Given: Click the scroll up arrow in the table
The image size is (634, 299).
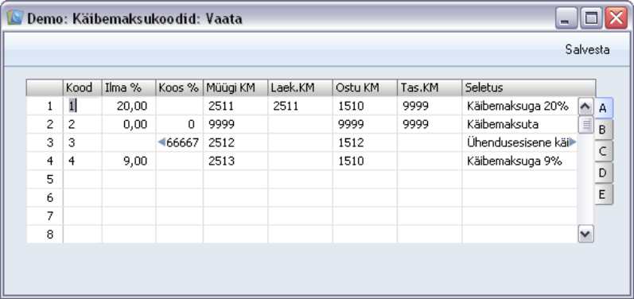Looking at the screenshot, I should 585,107.
